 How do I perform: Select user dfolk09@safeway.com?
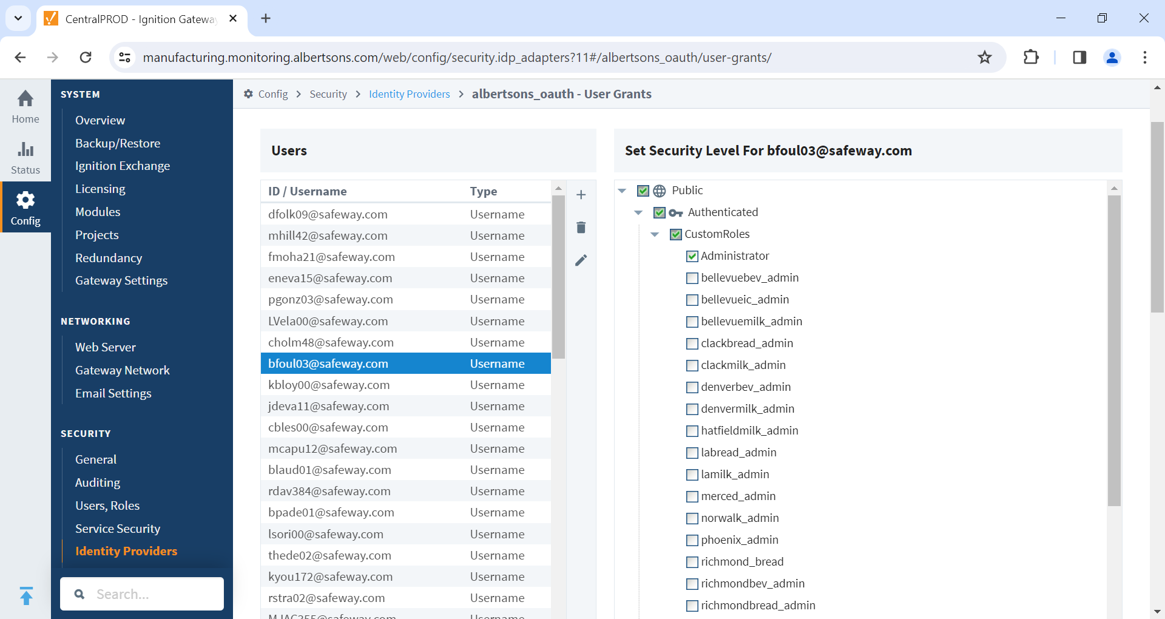406,214
